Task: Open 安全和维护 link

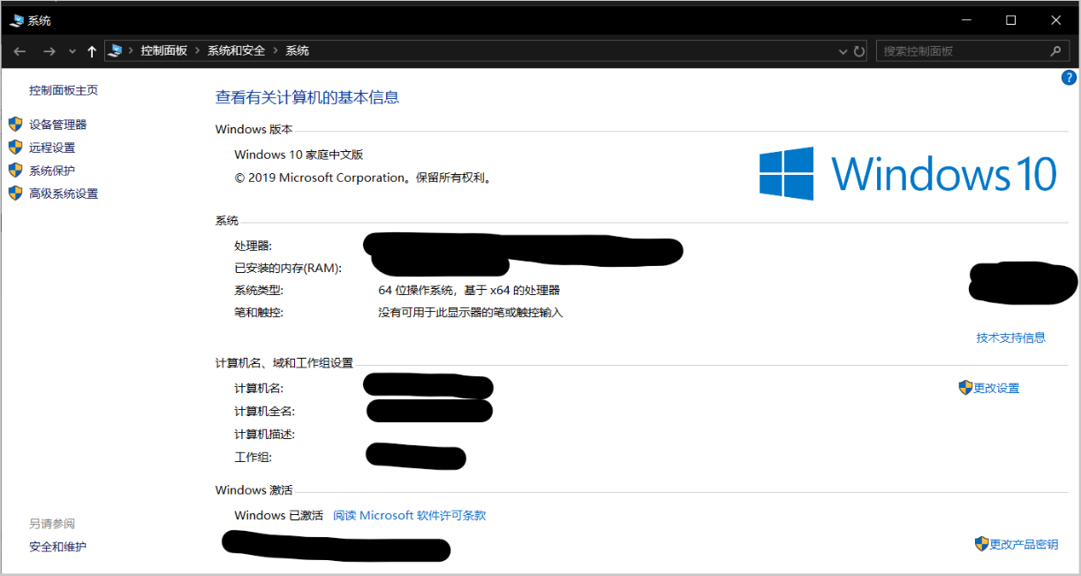Action: tap(58, 547)
